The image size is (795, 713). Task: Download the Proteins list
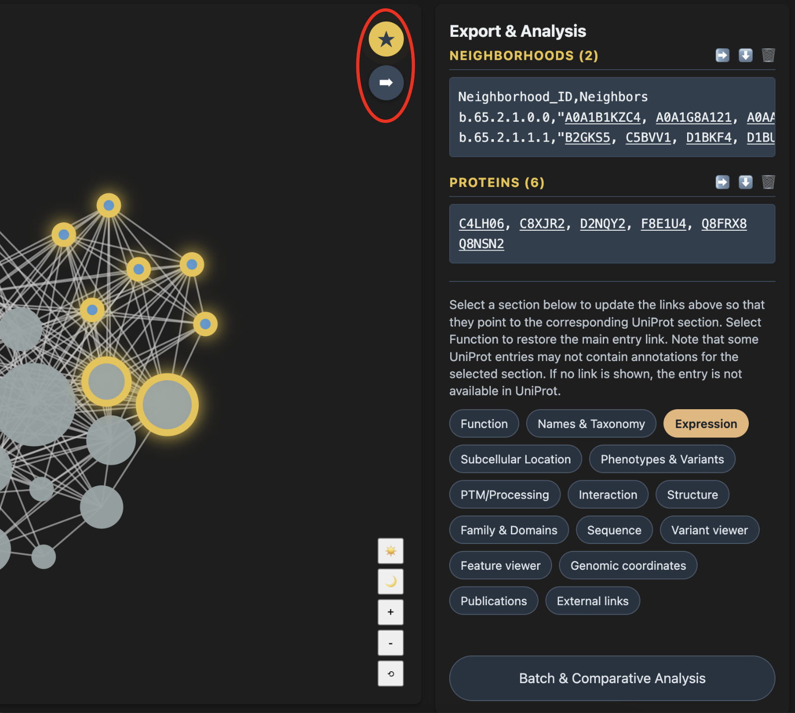pos(745,182)
